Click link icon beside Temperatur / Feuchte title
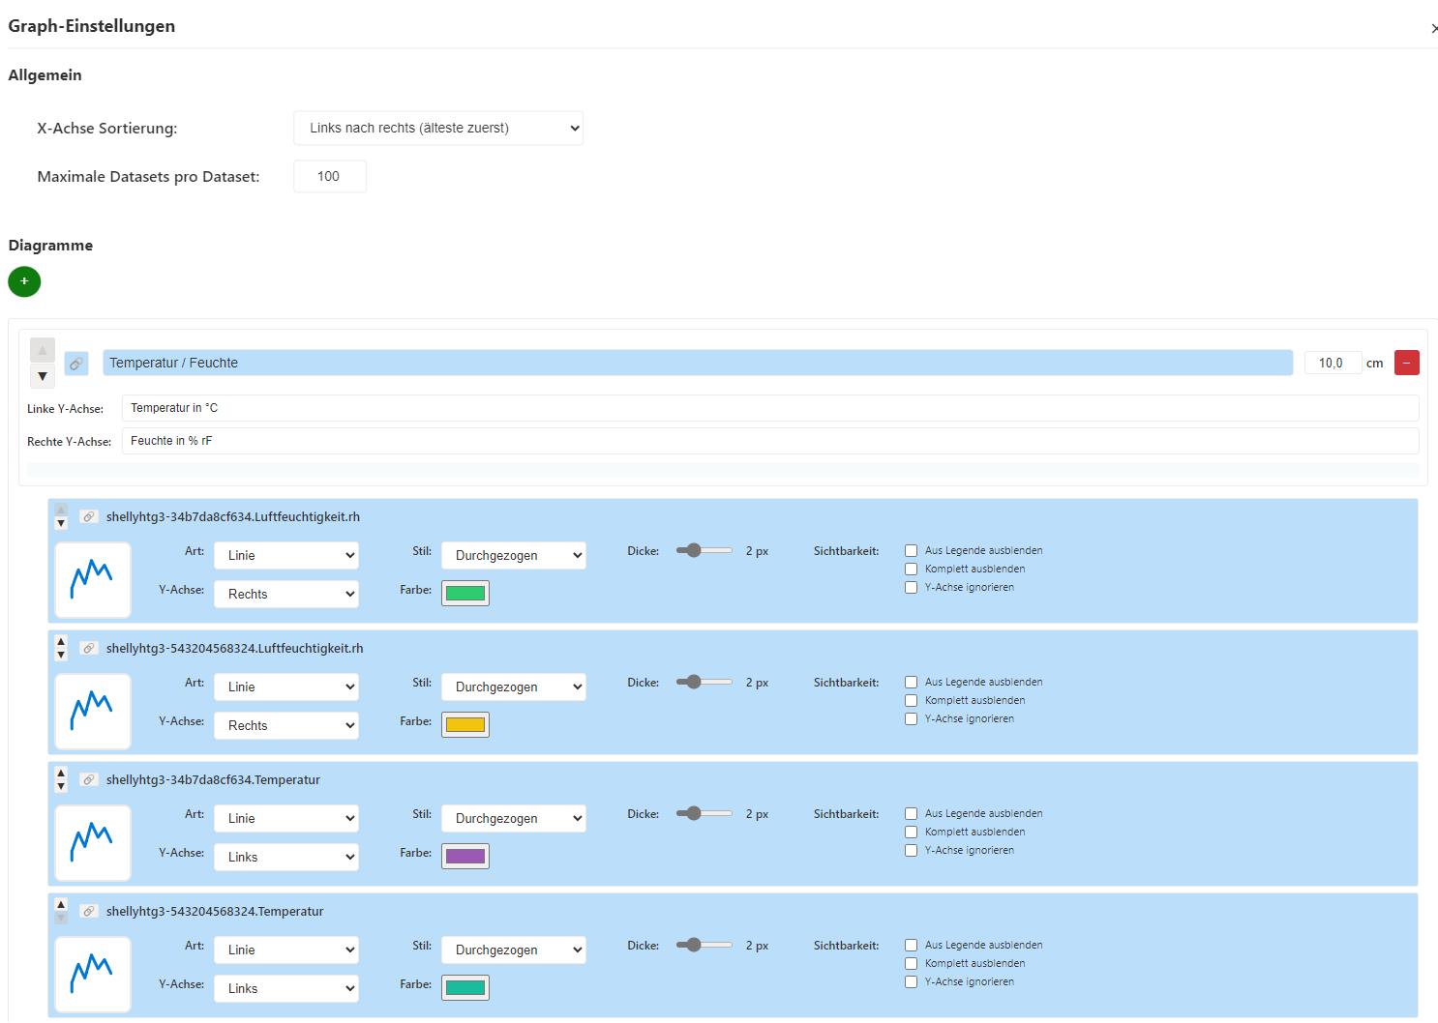Viewport: 1438px width, 1023px height. (x=76, y=364)
